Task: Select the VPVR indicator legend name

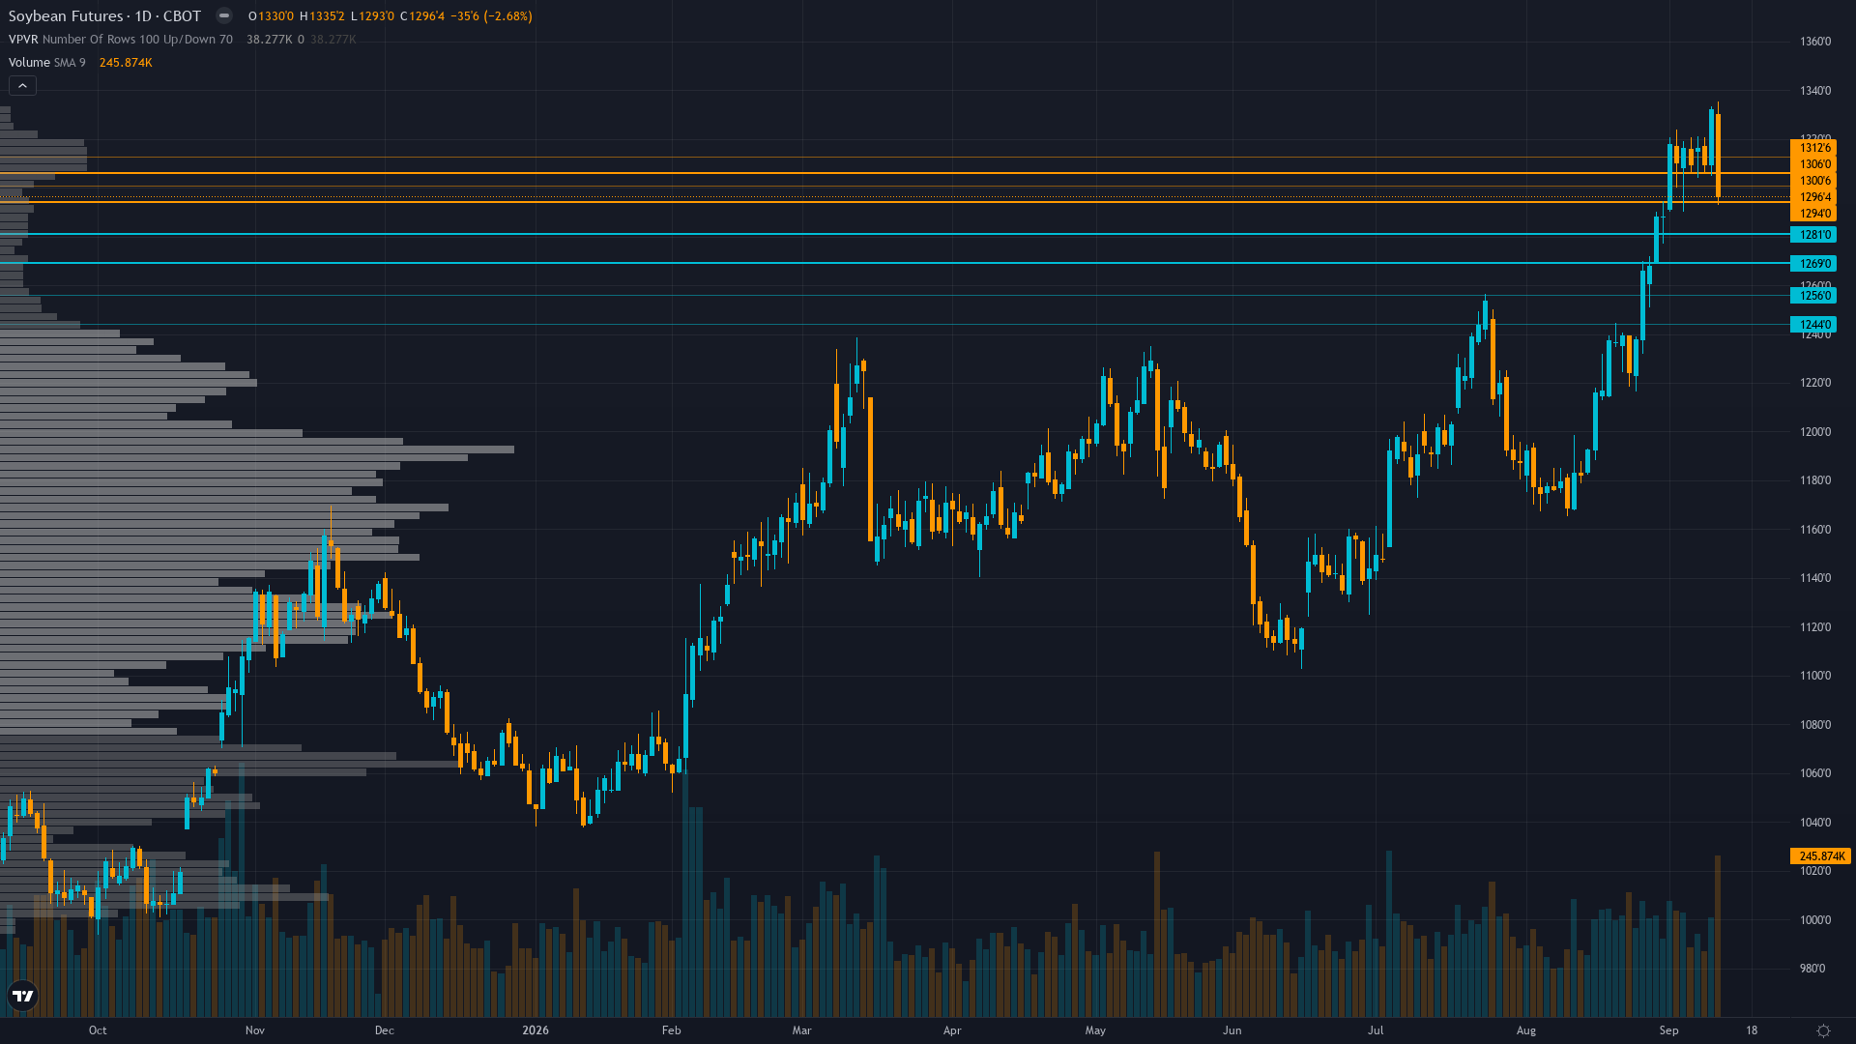Action: point(23,39)
